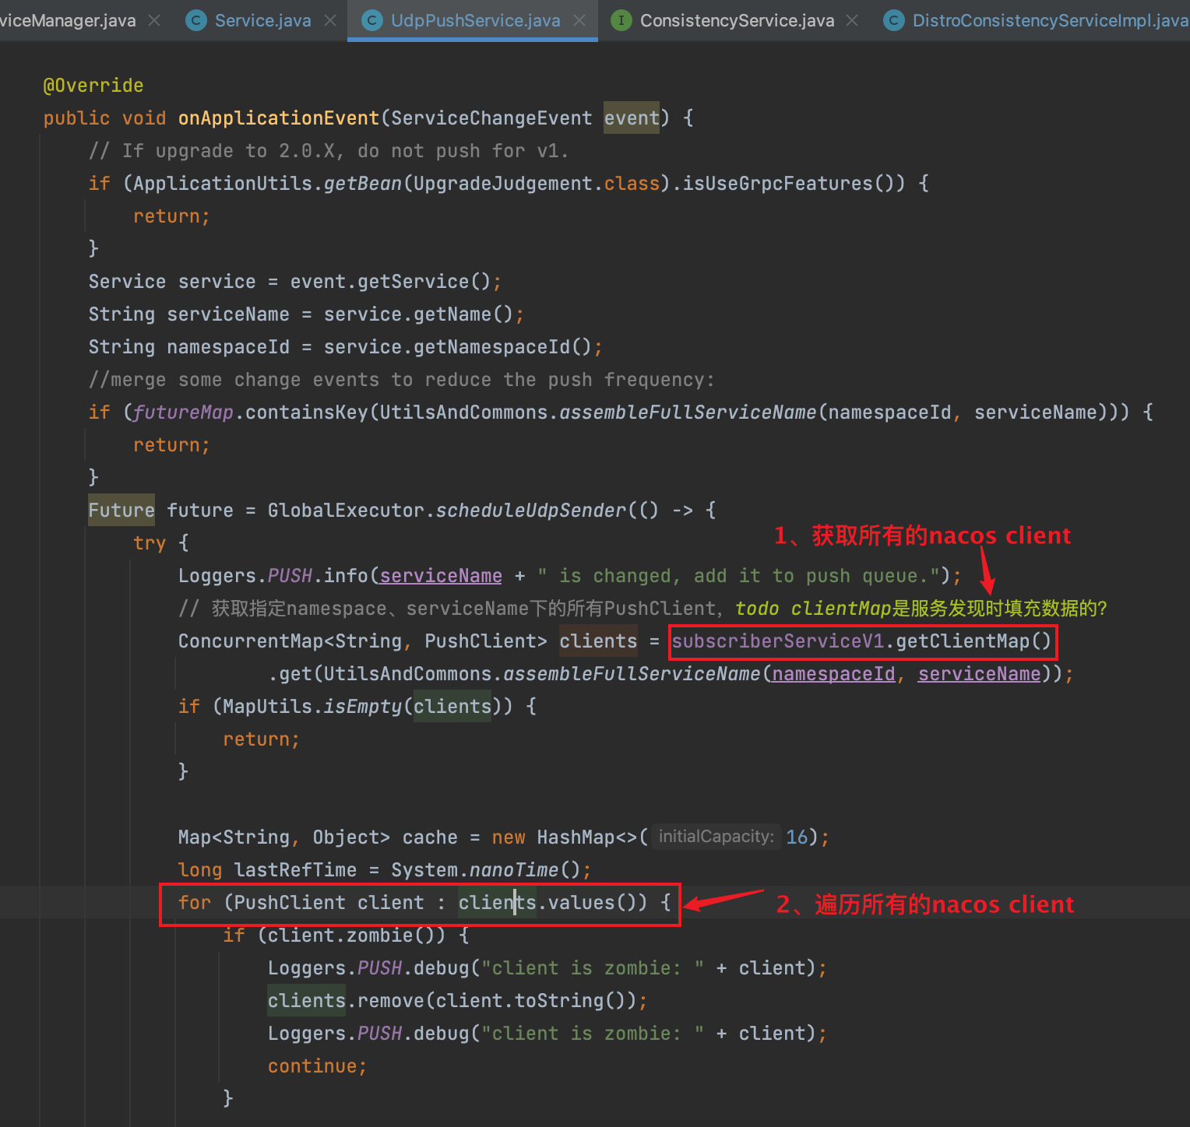The width and height of the screenshot is (1190, 1127).
Task: Click the interface icon on ConsistencyService.java tab
Action: pos(621,20)
